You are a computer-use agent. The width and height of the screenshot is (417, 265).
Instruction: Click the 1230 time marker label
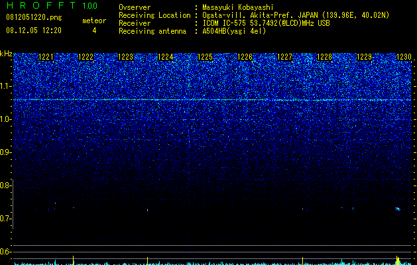[404, 57]
